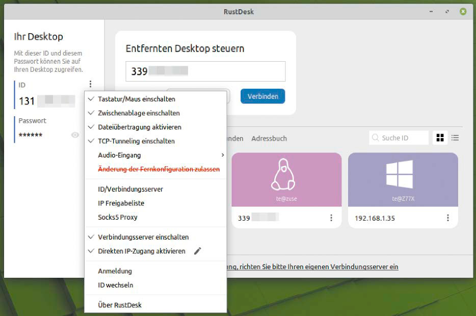Image resolution: width=476 pixels, height=316 pixels.
Task: Click Änderung der Fernkonfiguration zulassen entry
Action: click(156, 169)
